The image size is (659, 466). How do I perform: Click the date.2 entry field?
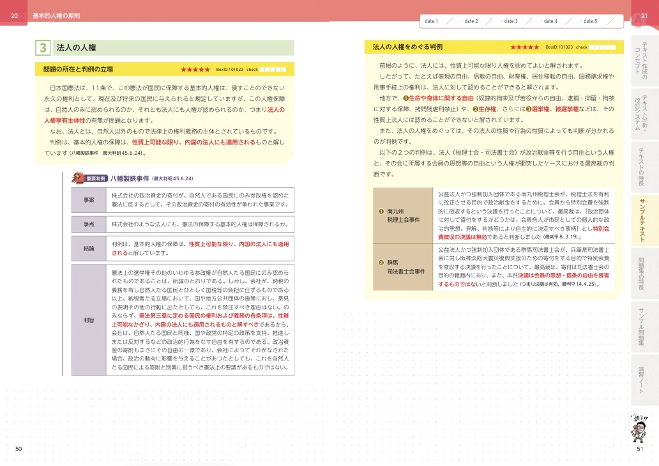(x=478, y=21)
